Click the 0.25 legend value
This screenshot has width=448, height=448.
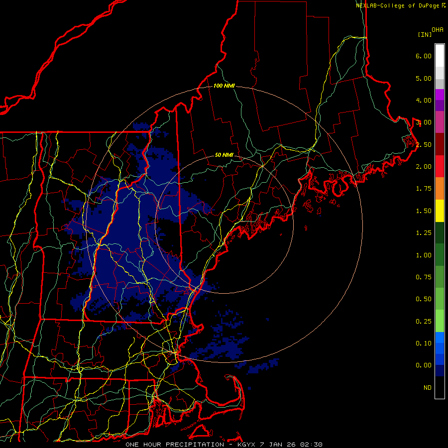(x=424, y=322)
